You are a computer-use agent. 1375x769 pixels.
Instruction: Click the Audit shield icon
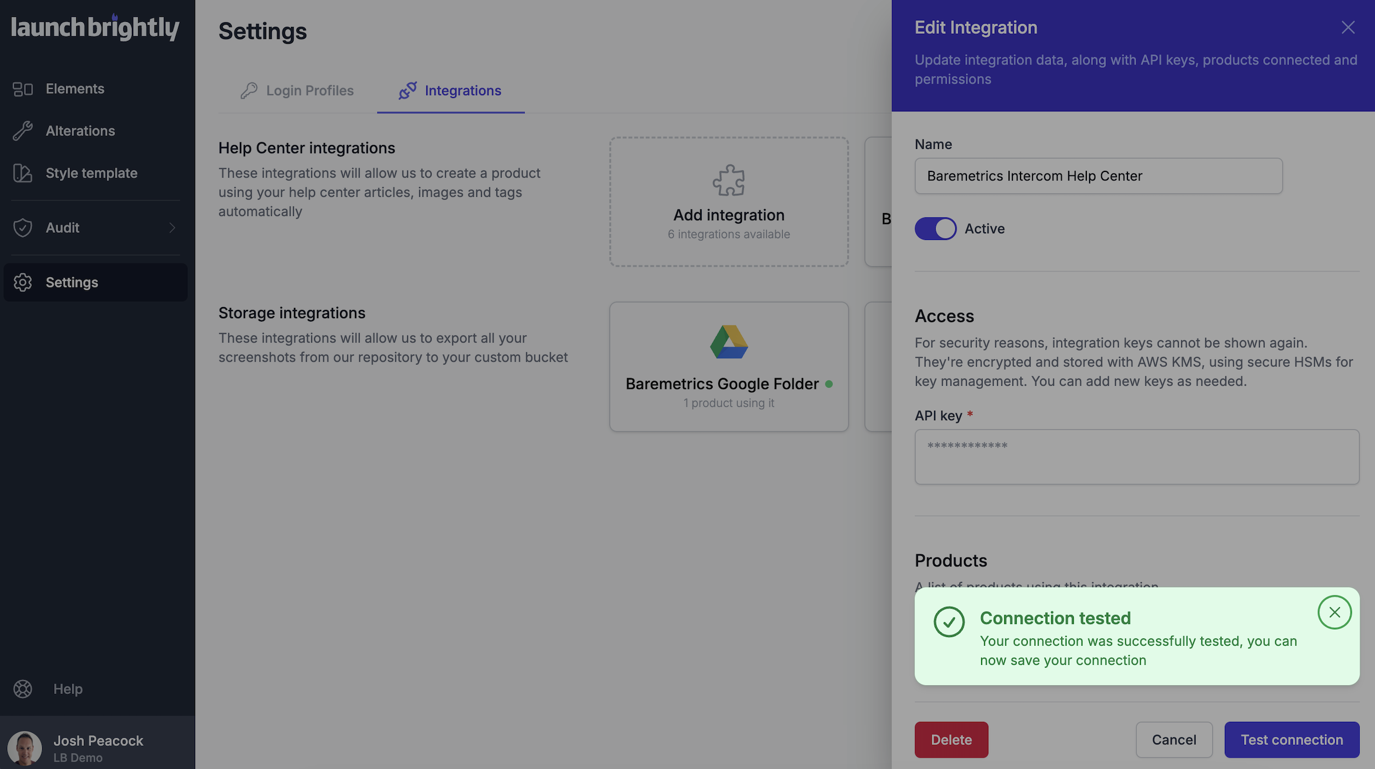[x=22, y=228]
